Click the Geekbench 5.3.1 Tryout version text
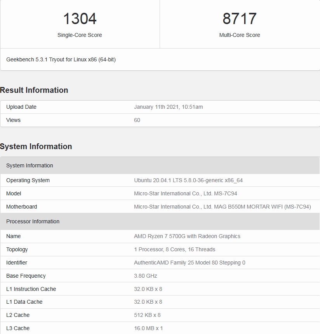 pos(61,59)
